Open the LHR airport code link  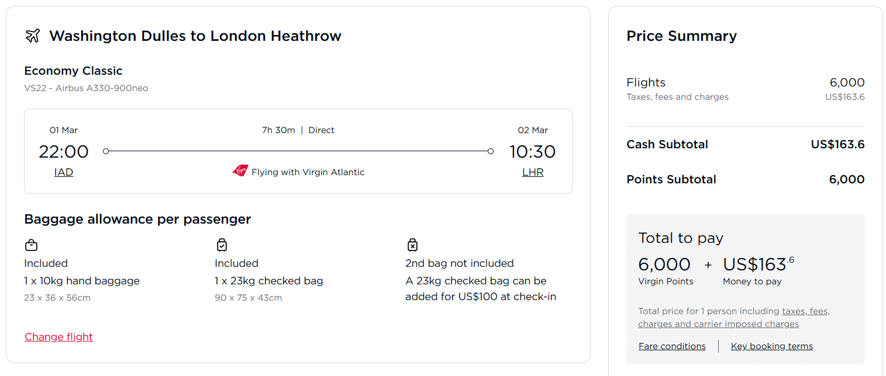coord(533,172)
